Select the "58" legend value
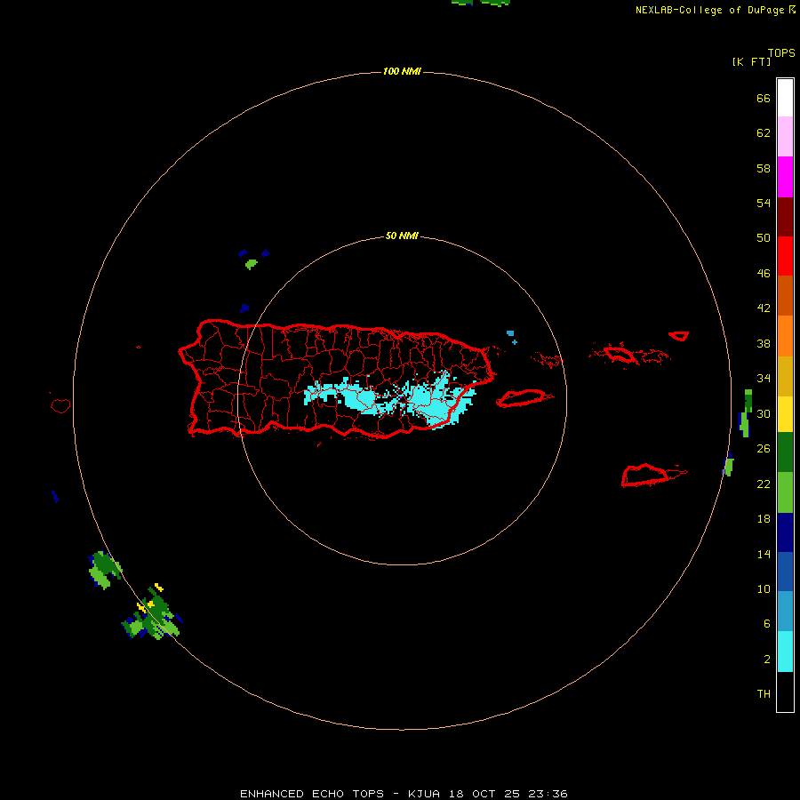The height and width of the screenshot is (800, 800). 764,168
